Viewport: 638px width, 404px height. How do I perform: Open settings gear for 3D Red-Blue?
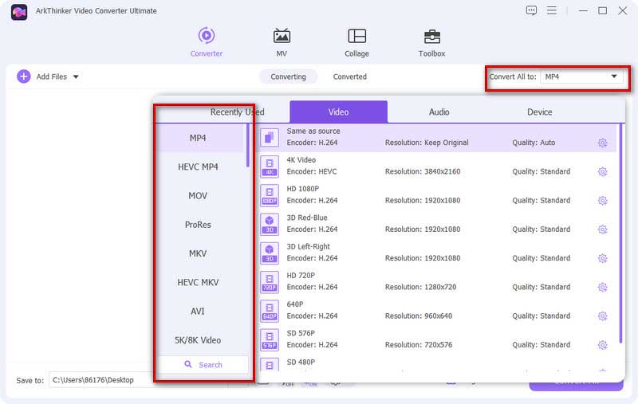(603, 229)
